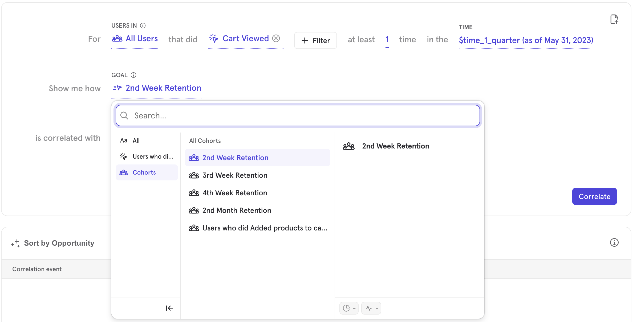Add a filter with the Filter button
Viewport: 633px width, 322px height.
coord(315,40)
